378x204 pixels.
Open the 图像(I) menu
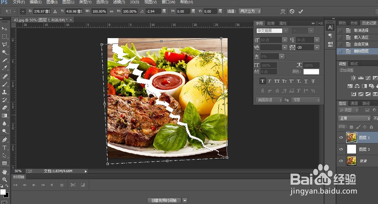pos(52,2)
